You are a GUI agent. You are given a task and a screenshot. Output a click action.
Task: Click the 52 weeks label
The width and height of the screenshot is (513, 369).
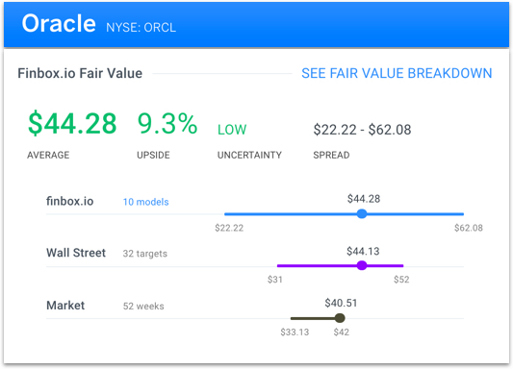143,307
